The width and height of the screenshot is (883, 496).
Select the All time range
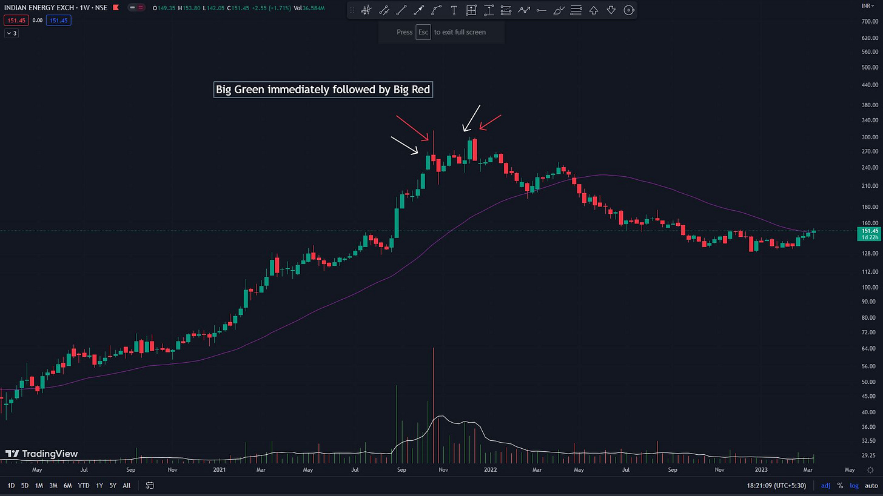coord(127,485)
